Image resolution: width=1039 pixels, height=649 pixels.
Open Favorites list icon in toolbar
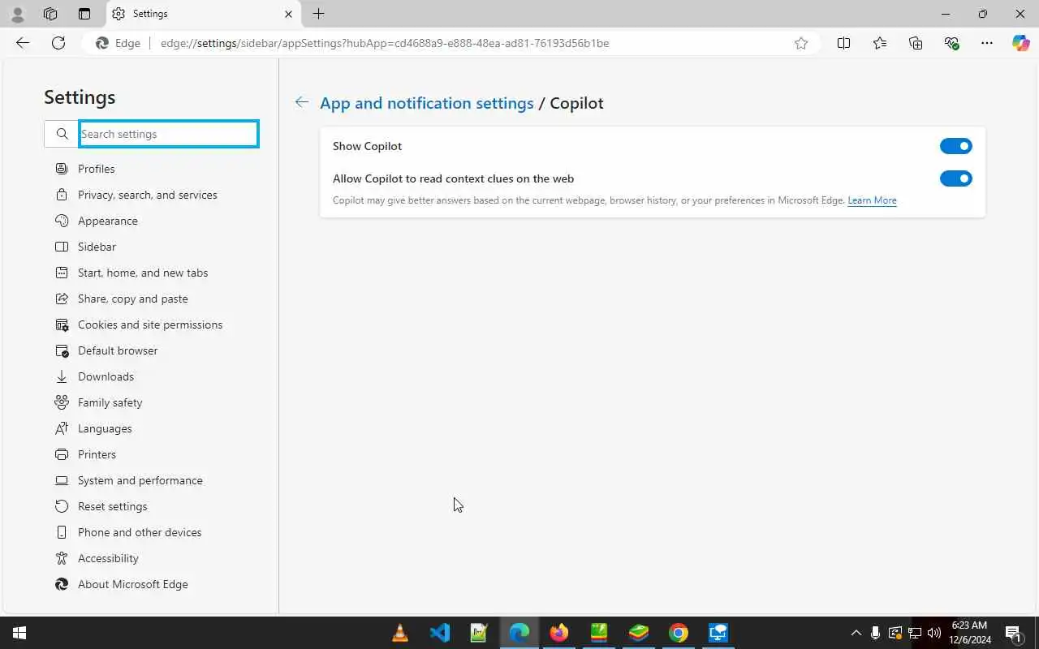pyautogui.click(x=880, y=43)
